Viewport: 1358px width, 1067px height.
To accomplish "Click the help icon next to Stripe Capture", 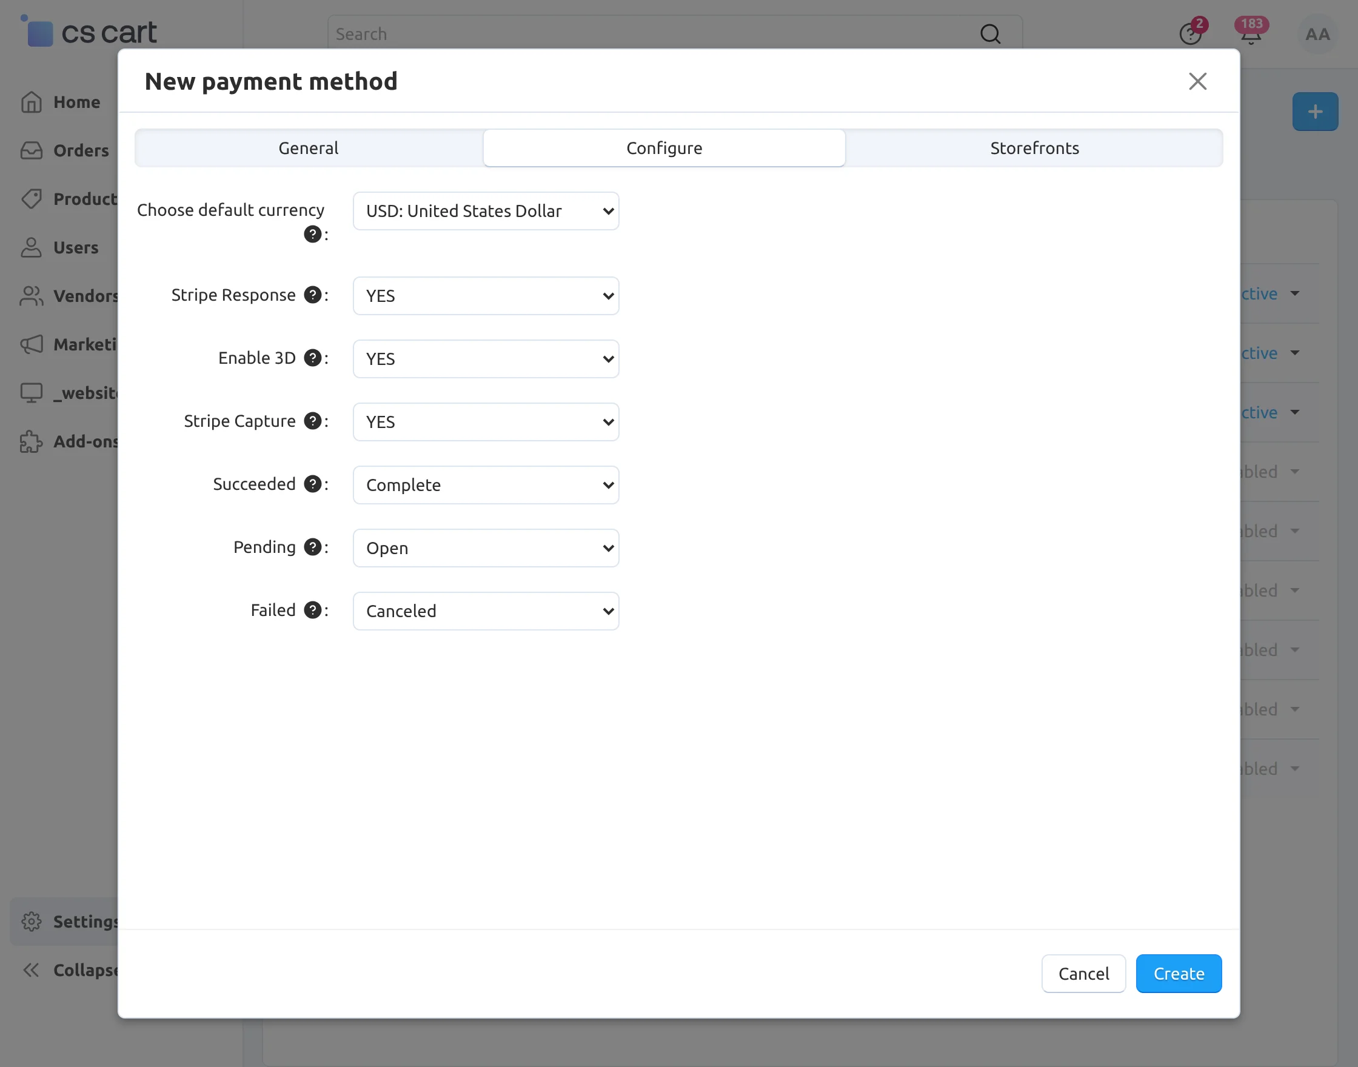I will pos(312,421).
